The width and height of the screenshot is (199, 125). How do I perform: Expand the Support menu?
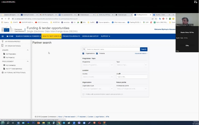[105, 36]
